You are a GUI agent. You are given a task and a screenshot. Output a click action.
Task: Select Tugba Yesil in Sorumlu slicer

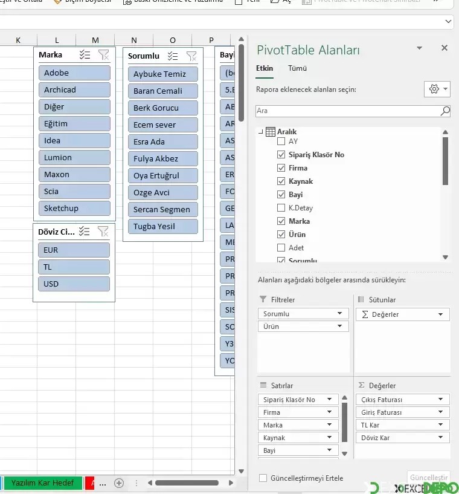[x=163, y=227]
